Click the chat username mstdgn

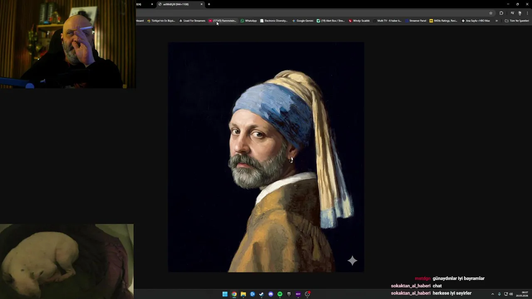422,279
